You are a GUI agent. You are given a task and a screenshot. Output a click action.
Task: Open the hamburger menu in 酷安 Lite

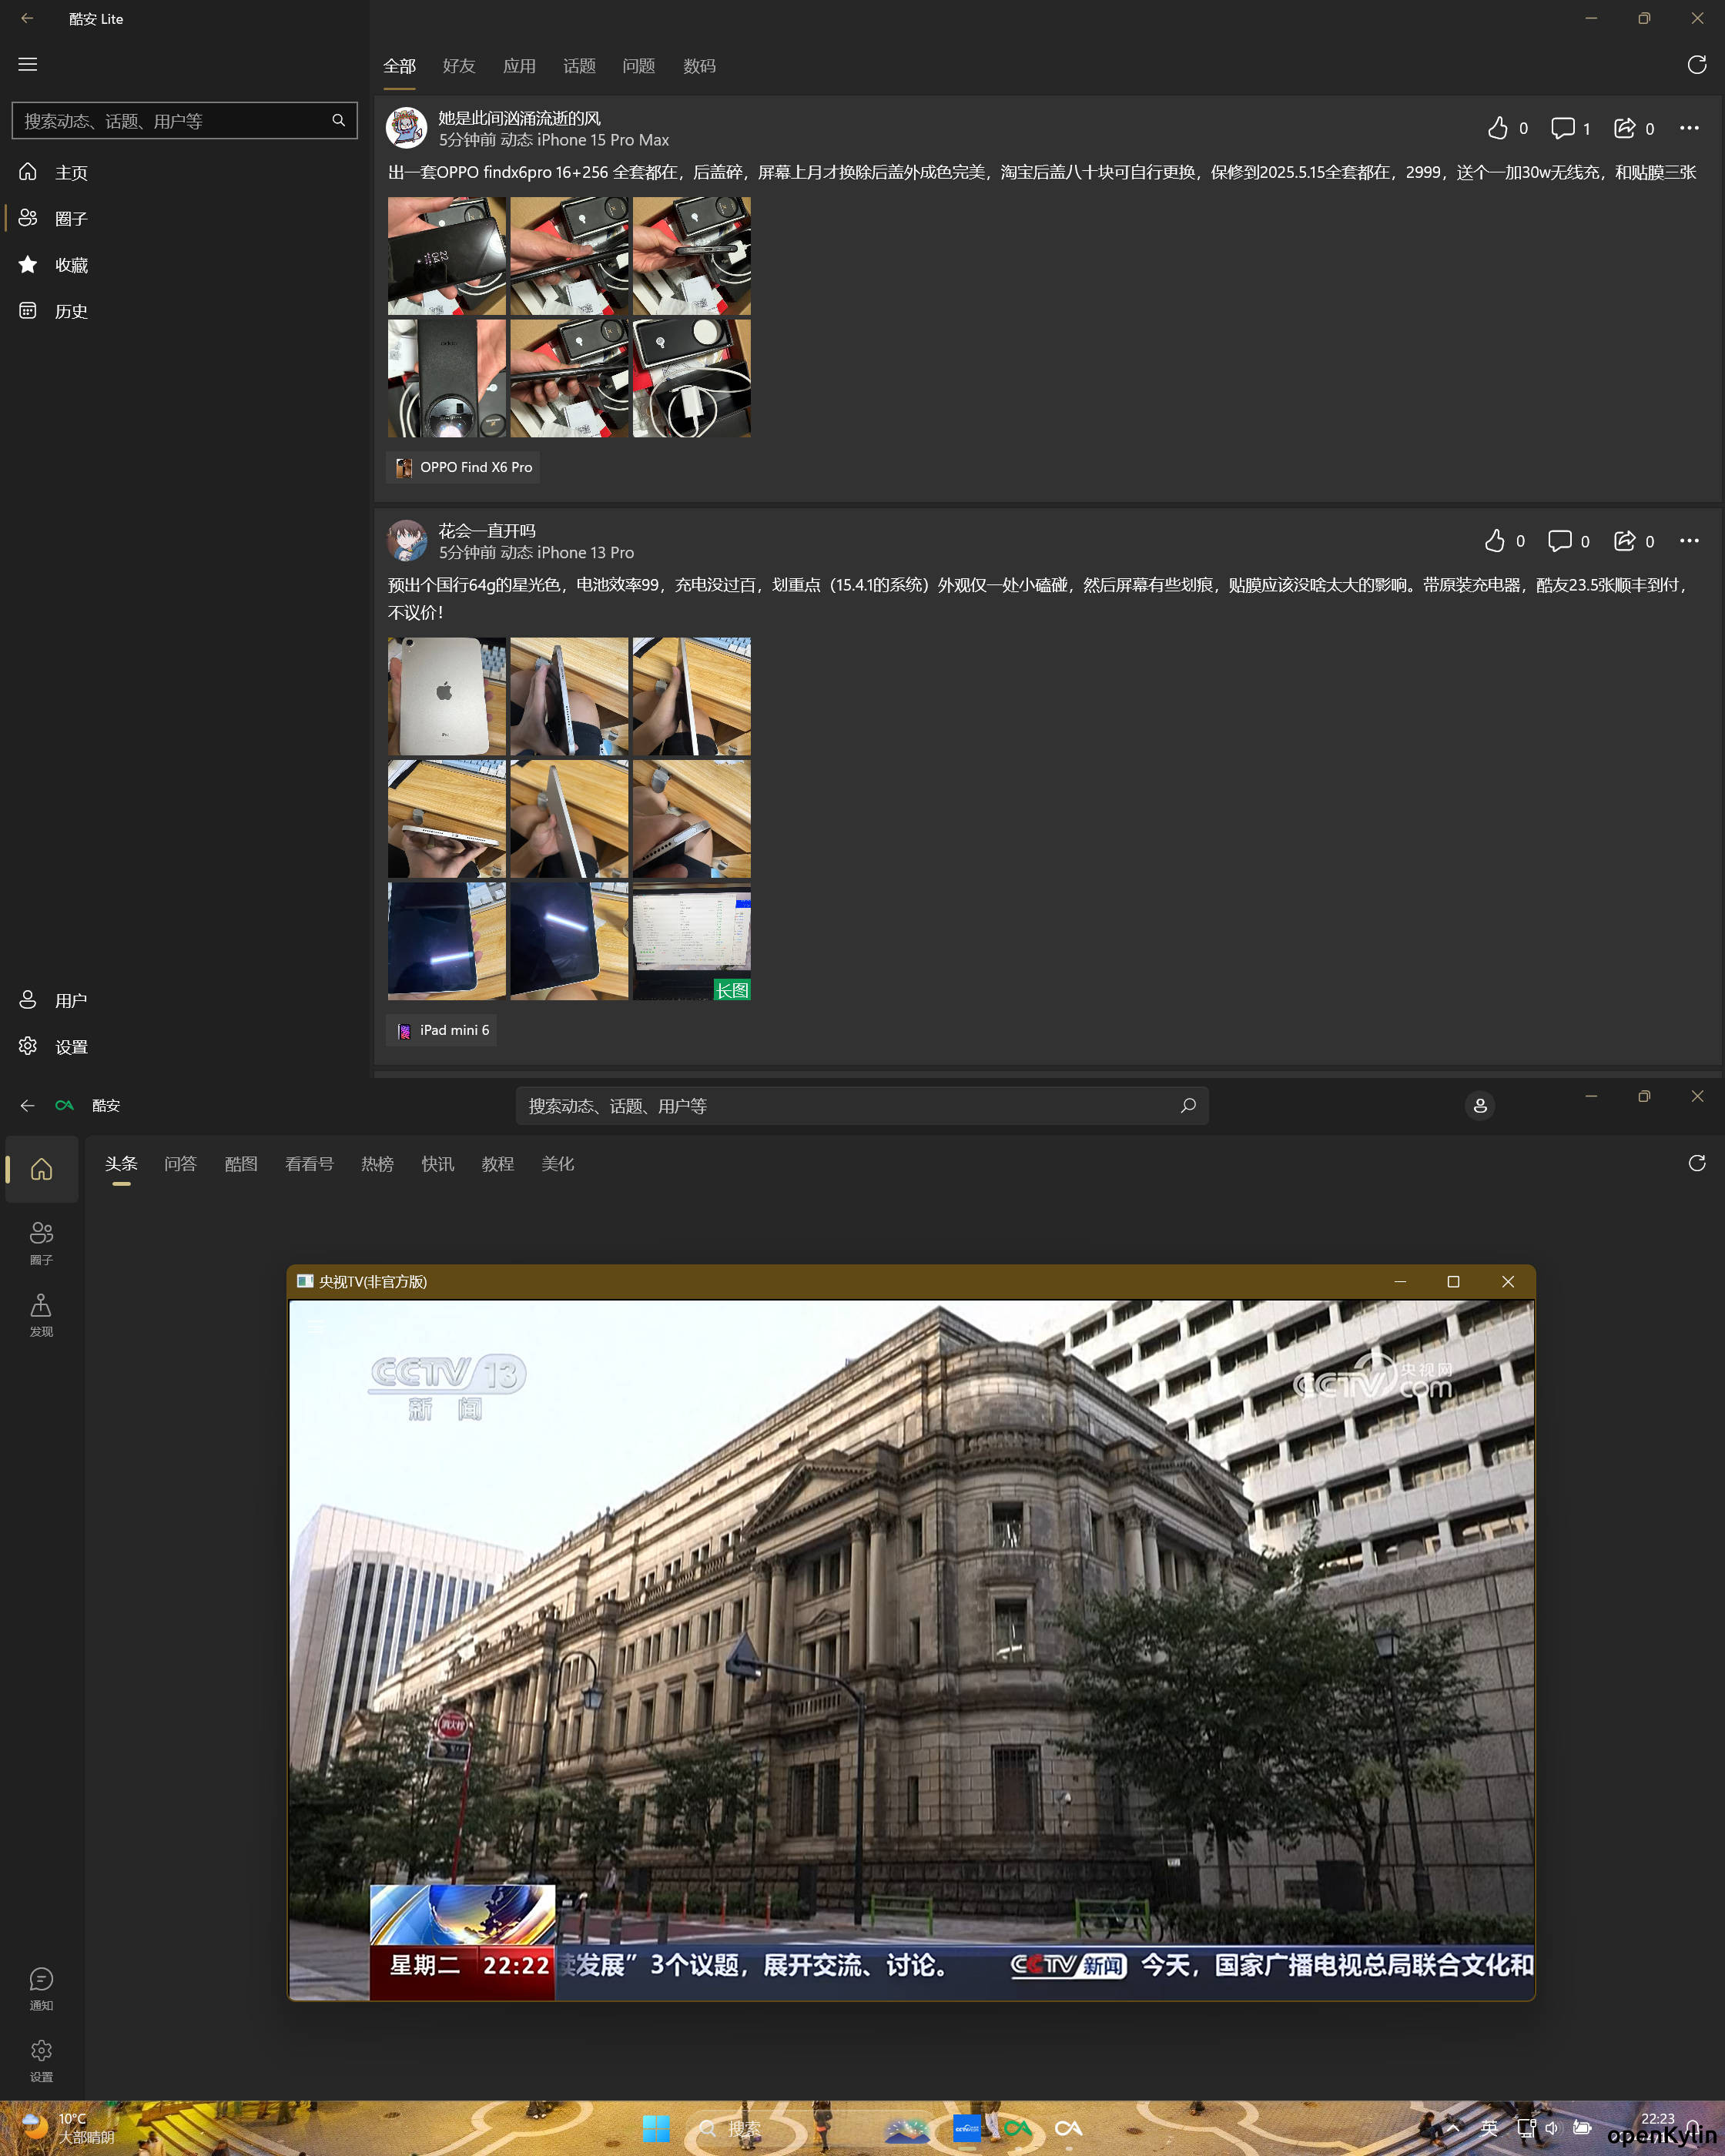[28, 64]
